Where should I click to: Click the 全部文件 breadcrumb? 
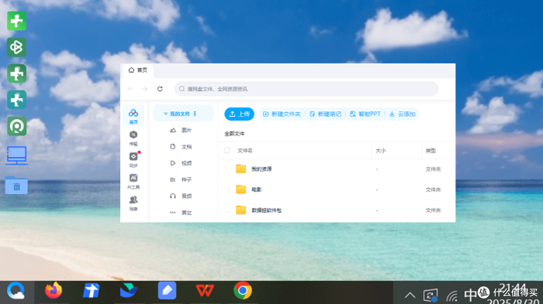[x=234, y=134]
